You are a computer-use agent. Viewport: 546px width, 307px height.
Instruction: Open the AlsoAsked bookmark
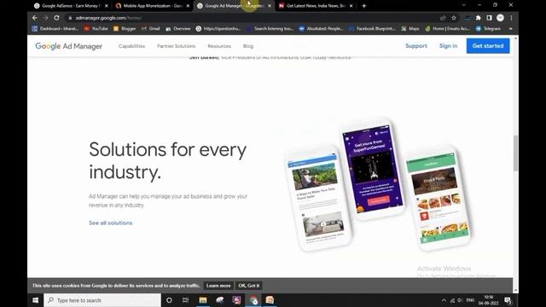[x=321, y=28]
